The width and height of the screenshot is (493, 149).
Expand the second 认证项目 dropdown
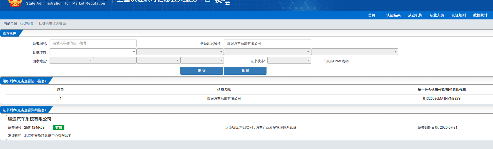[x=180, y=52]
